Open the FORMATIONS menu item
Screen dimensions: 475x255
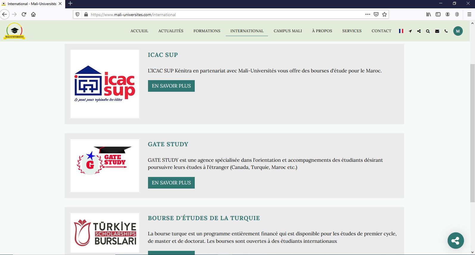coord(207,31)
